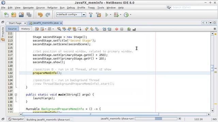Click the New File toolbar icon
Image resolution: width=218 pixels, height=122 pixels.
point(6,15)
